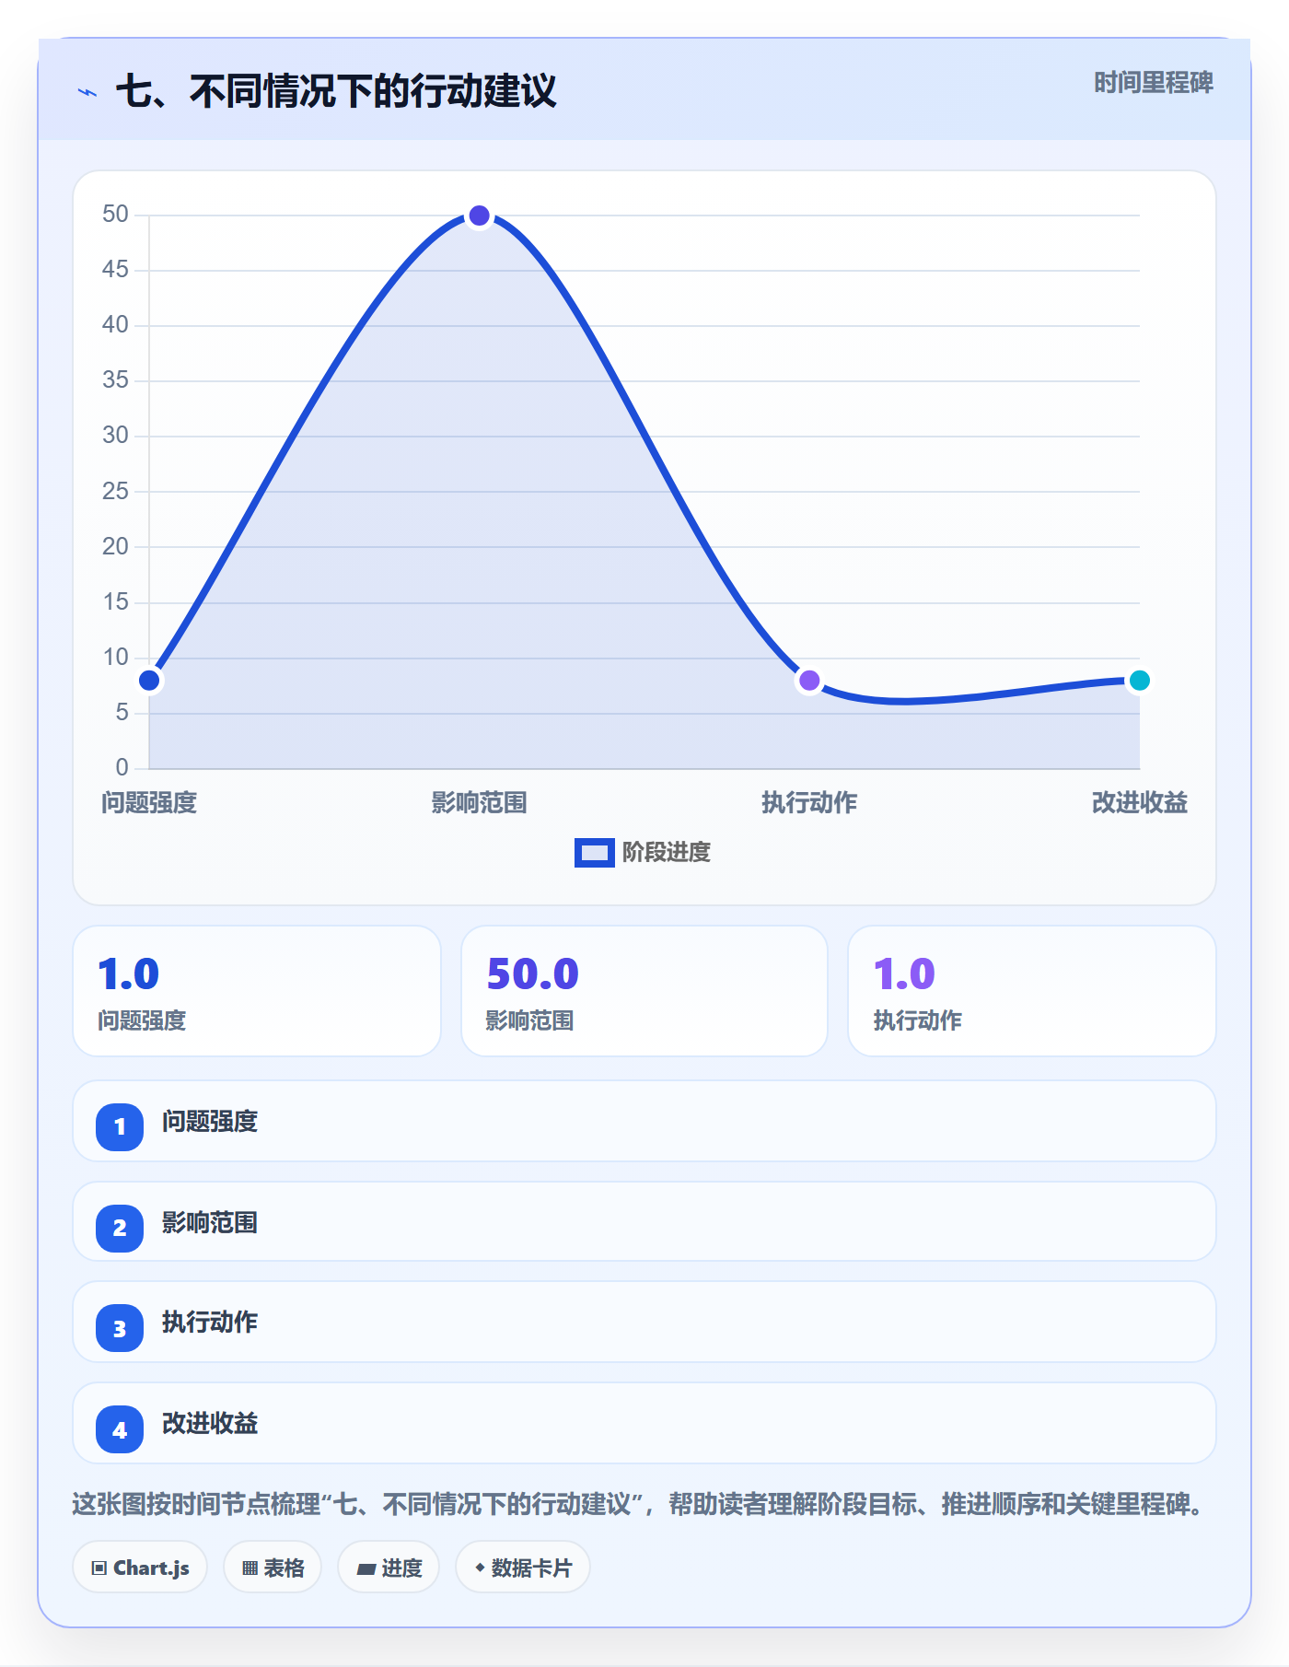This screenshot has width=1289, height=1667.
Task: Click the 时间里程碑 label in header
Action: coord(1153,83)
